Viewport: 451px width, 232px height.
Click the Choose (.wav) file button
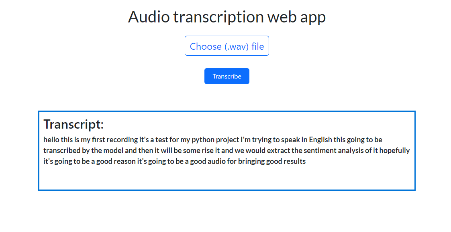point(227,46)
